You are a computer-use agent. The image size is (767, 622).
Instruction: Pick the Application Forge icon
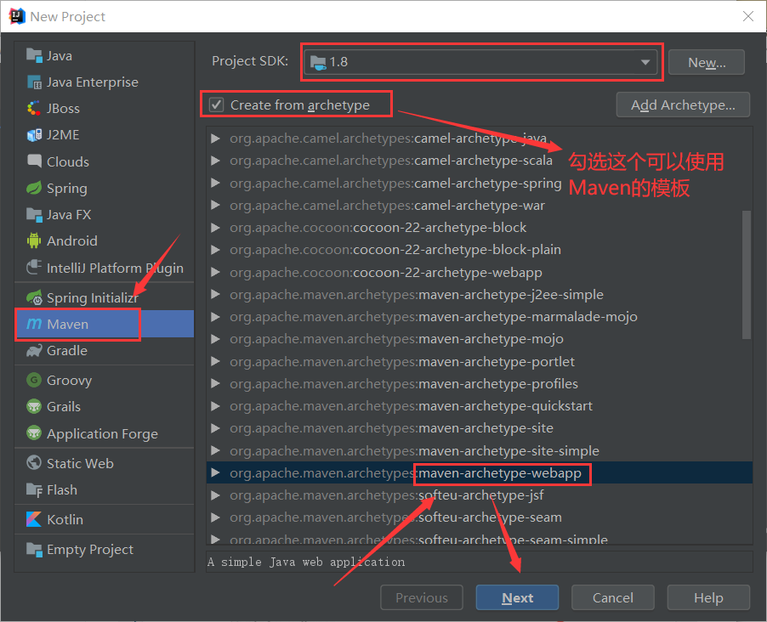pyautogui.click(x=34, y=433)
